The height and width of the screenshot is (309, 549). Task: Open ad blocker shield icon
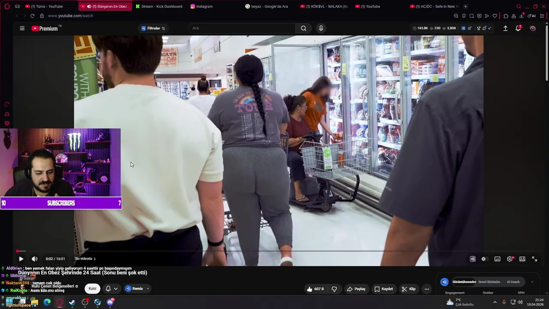[x=479, y=16]
